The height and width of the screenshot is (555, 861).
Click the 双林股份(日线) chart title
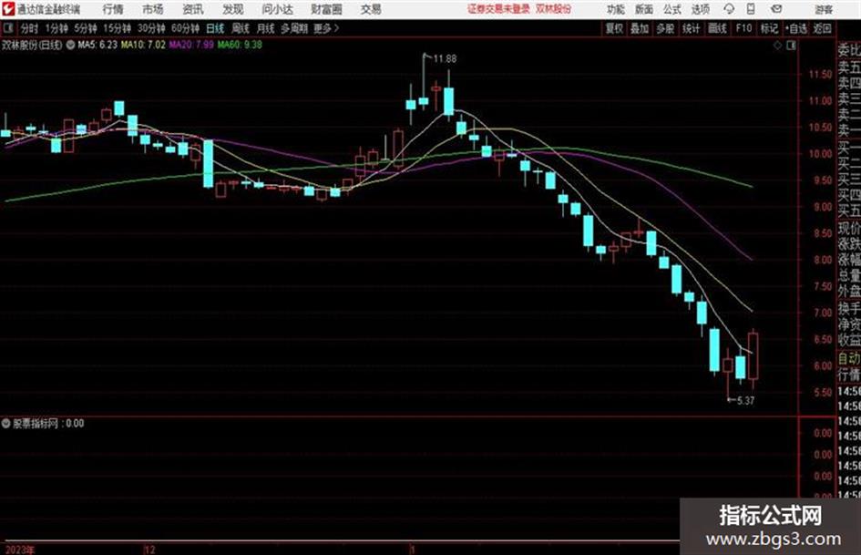pos(33,45)
